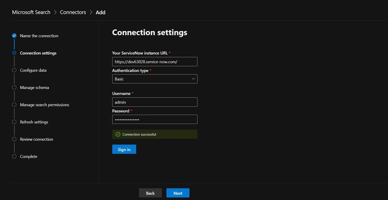Focus the ServiceNow instance URL field
This screenshot has width=388, height=200.
click(x=155, y=62)
